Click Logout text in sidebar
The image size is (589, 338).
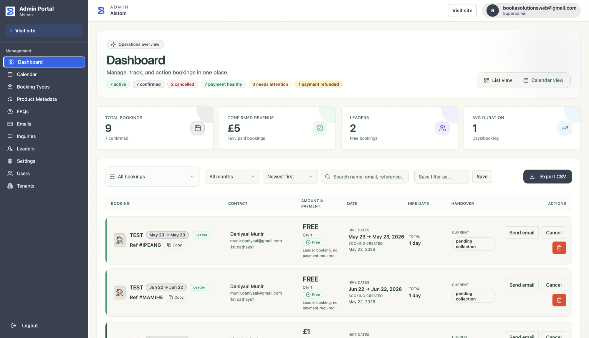coord(30,326)
